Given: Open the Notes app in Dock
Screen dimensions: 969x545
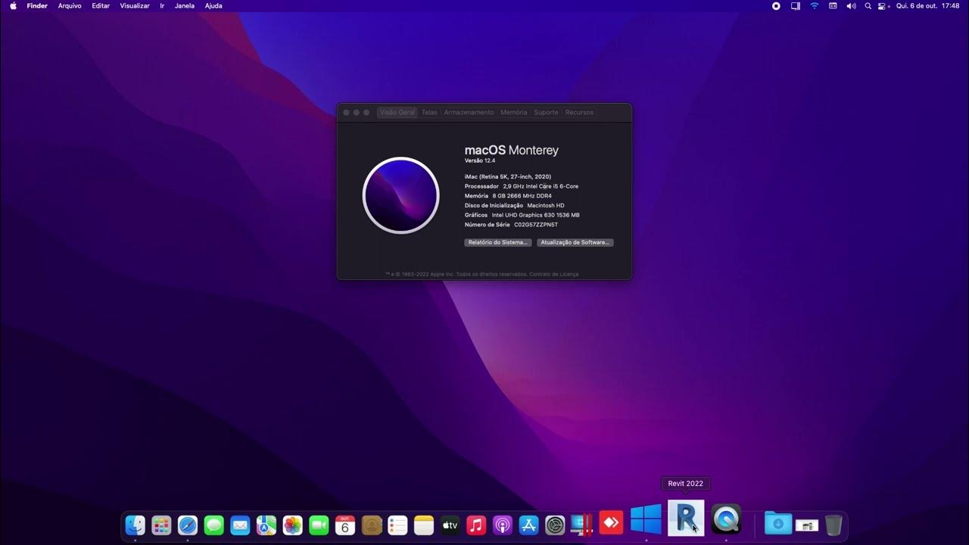Looking at the screenshot, I should pyautogui.click(x=424, y=525).
